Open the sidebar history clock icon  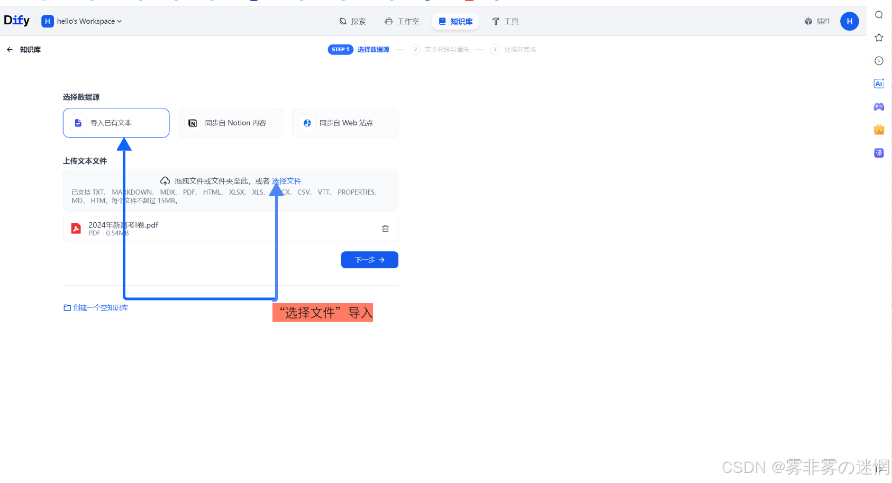click(879, 61)
